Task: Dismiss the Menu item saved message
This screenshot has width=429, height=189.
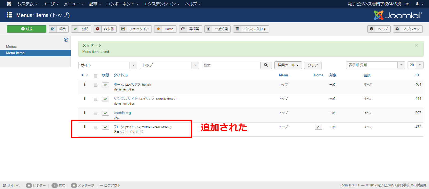Action: (x=416, y=45)
